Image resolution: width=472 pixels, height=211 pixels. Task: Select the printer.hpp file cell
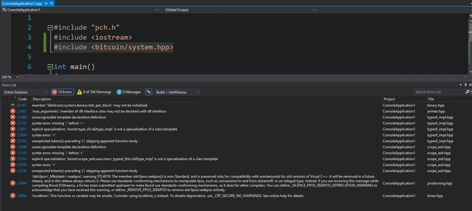[x=436, y=111]
